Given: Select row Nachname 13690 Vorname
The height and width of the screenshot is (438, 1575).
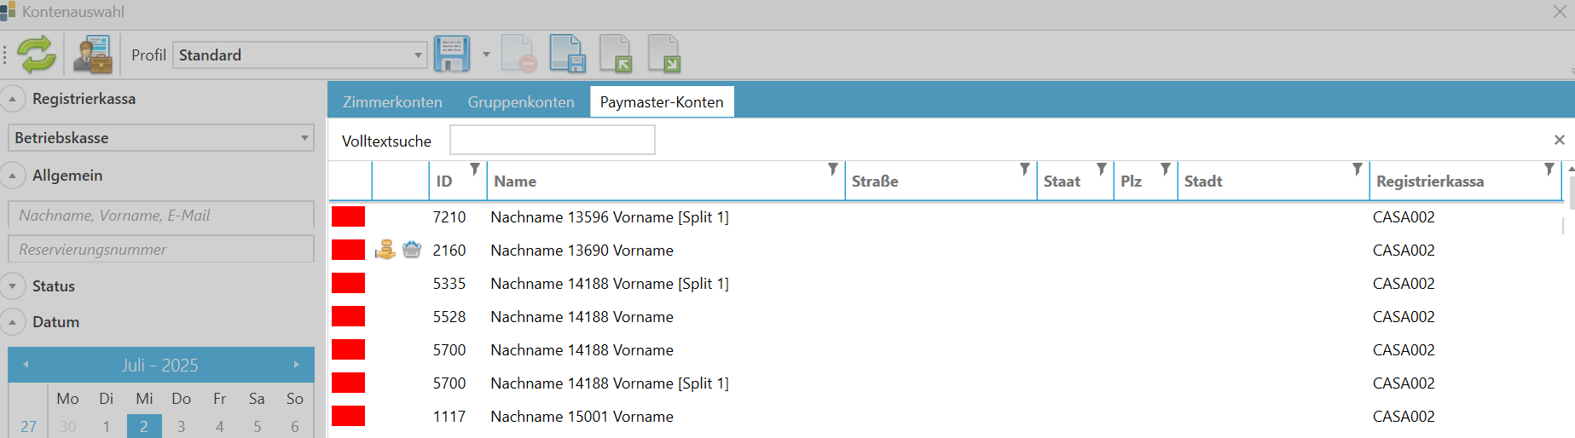Looking at the screenshot, I should (x=945, y=250).
